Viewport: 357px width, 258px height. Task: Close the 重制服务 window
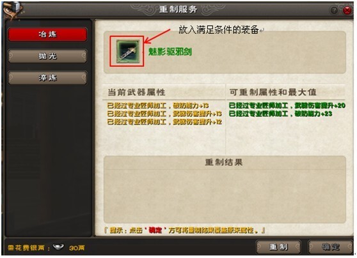347,10
